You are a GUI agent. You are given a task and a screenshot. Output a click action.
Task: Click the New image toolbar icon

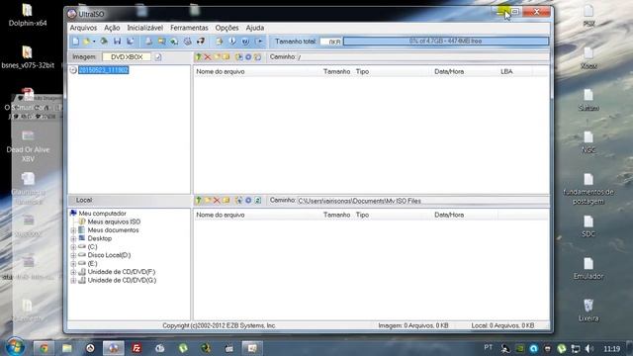[x=75, y=42]
